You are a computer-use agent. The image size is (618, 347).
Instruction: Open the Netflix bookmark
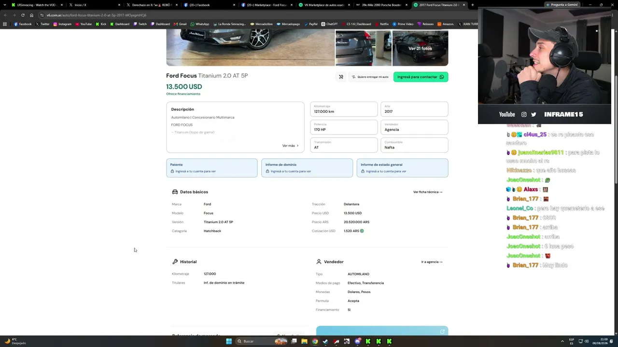[x=381, y=24]
